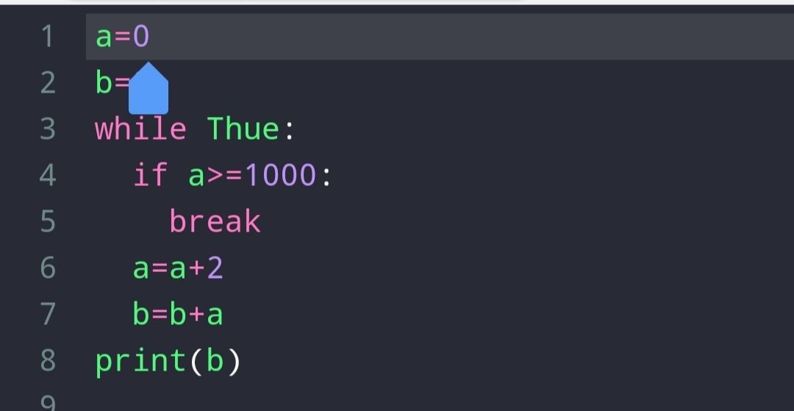Image resolution: width=794 pixels, height=411 pixels.
Task: Place cursor on the number 1000
Action: [280, 175]
